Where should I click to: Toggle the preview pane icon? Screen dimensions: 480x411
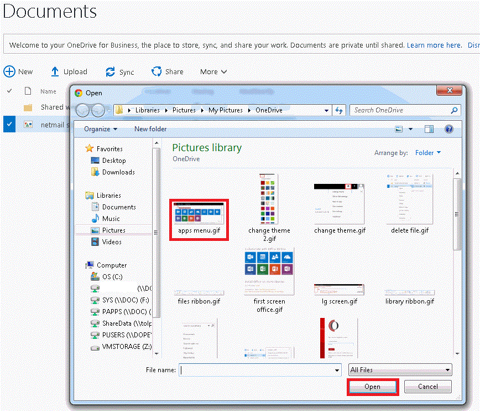[429, 129]
